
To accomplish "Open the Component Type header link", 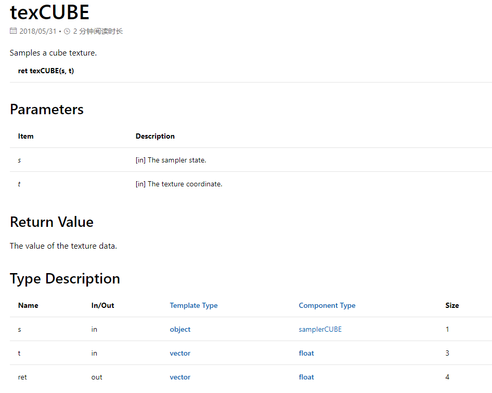I will point(327,305).
